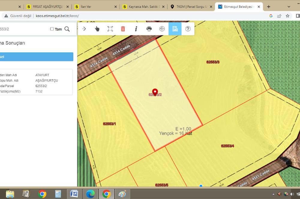Select the info query tool
This screenshot has height=199, width=300.
(x=136, y=29)
